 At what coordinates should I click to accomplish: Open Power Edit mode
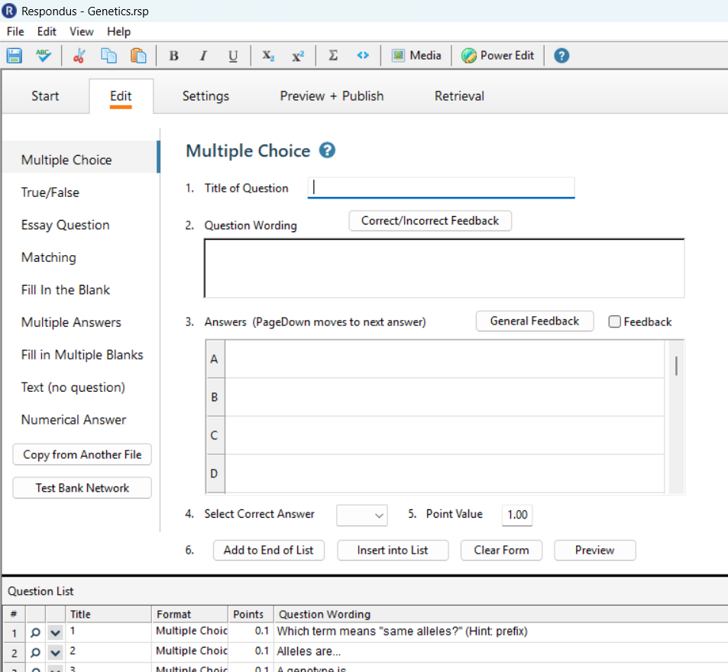[x=497, y=55]
